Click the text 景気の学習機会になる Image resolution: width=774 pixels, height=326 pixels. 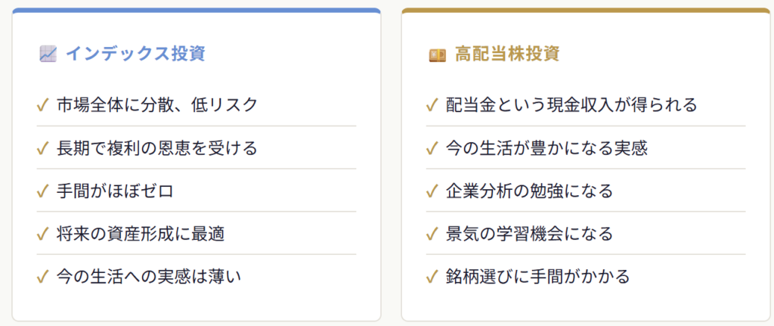click(x=529, y=234)
